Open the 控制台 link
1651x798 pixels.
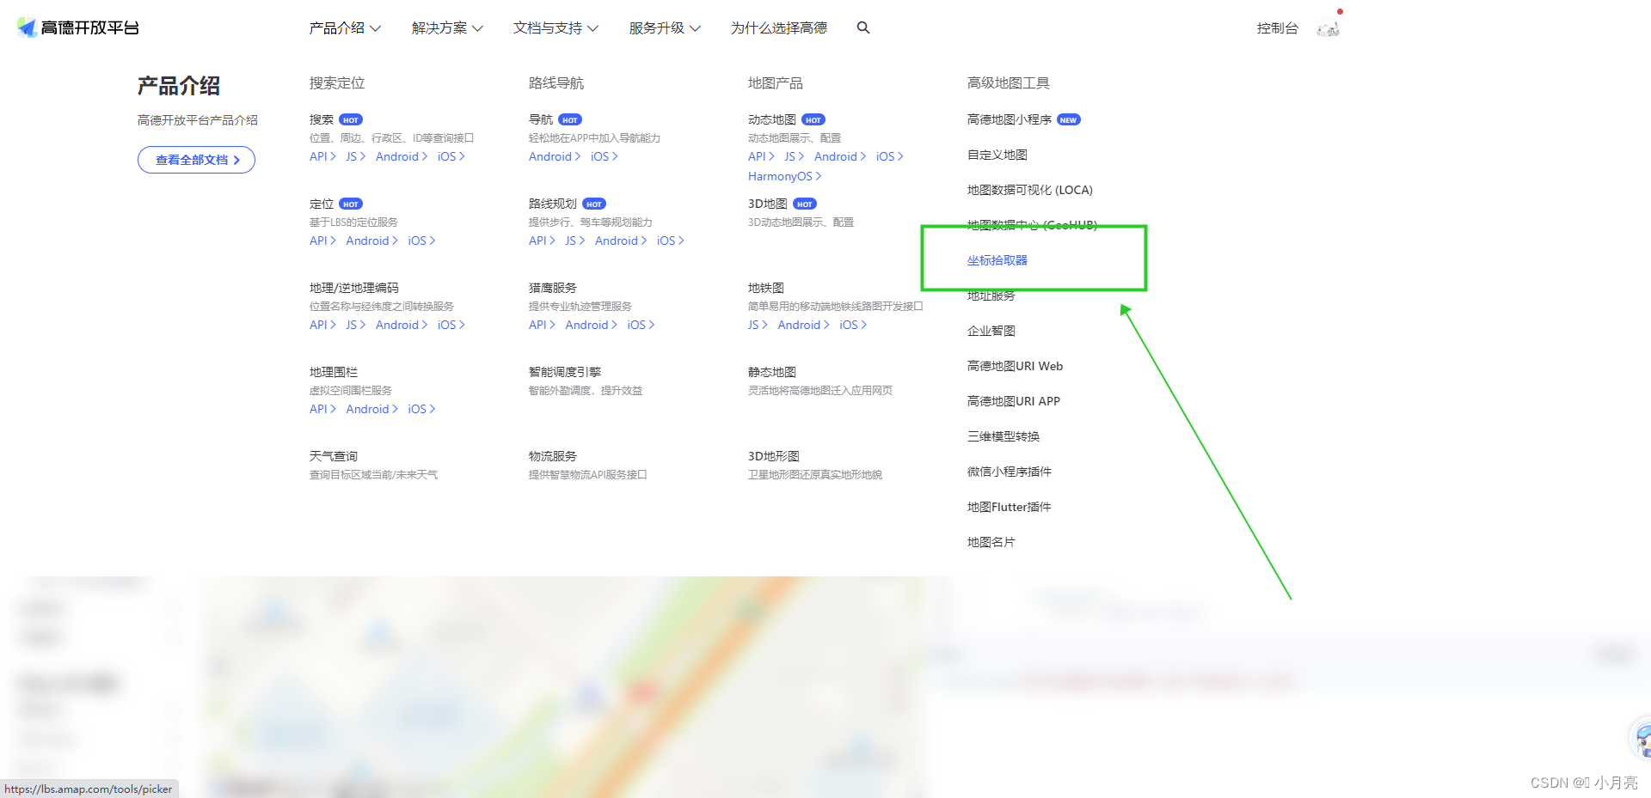point(1277,27)
